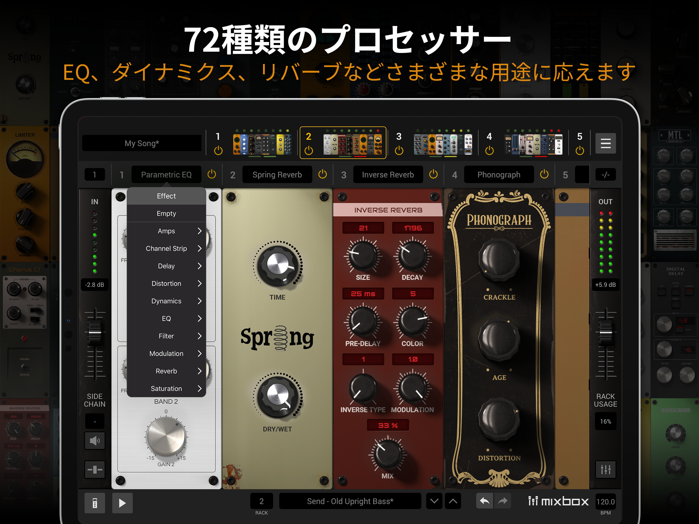Toggle rack 5 power button
This screenshot has height=524, width=699.
click(x=580, y=150)
